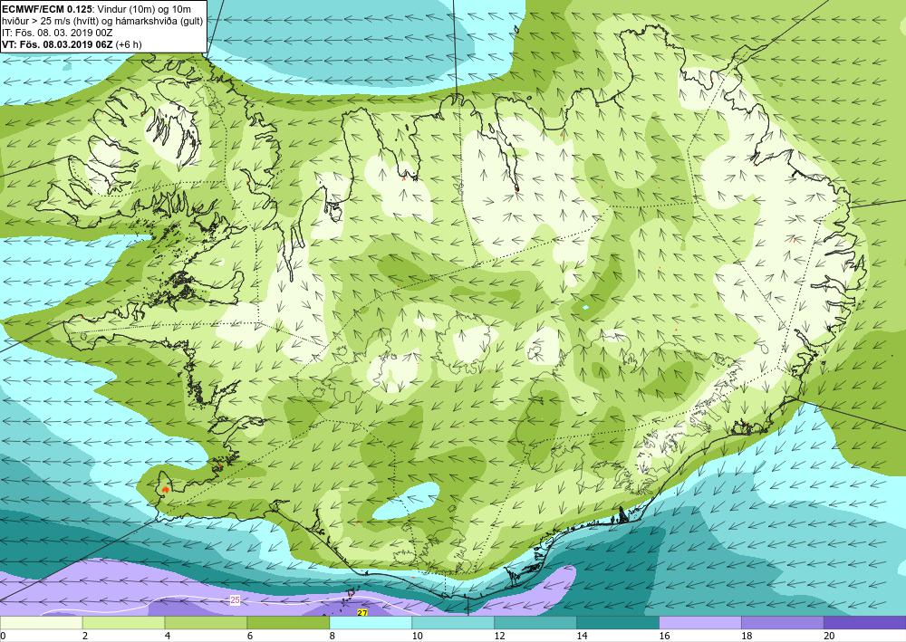Click the yellow '27' maximum gust label
This screenshot has height=642, width=906.
(x=362, y=612)
